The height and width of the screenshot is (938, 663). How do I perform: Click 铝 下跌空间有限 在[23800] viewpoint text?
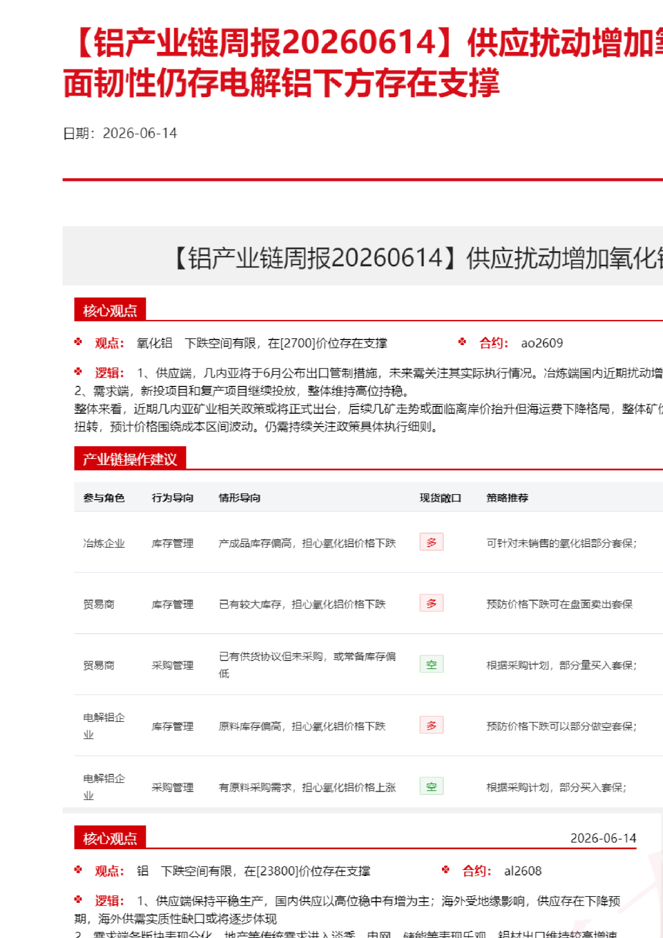pyautogui.click(x=253, y=870)
